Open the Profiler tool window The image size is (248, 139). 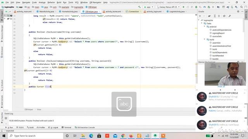click(41, 127)
